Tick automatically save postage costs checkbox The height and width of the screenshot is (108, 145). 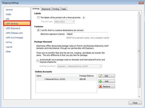tap(38, 61)
